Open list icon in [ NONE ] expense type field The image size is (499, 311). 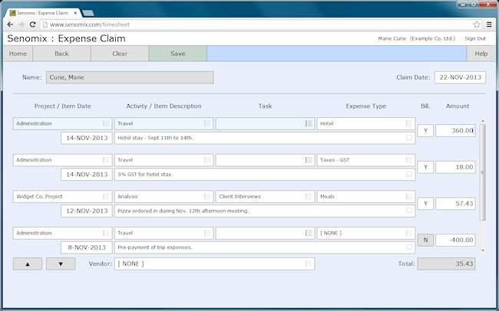[409, 233]
